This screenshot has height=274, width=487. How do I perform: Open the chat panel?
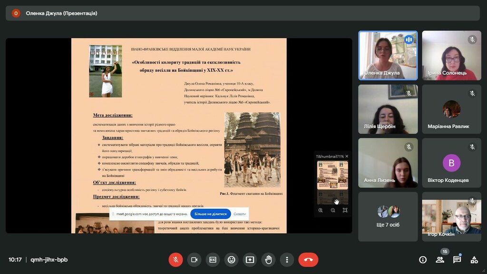(x=457, y=259)
